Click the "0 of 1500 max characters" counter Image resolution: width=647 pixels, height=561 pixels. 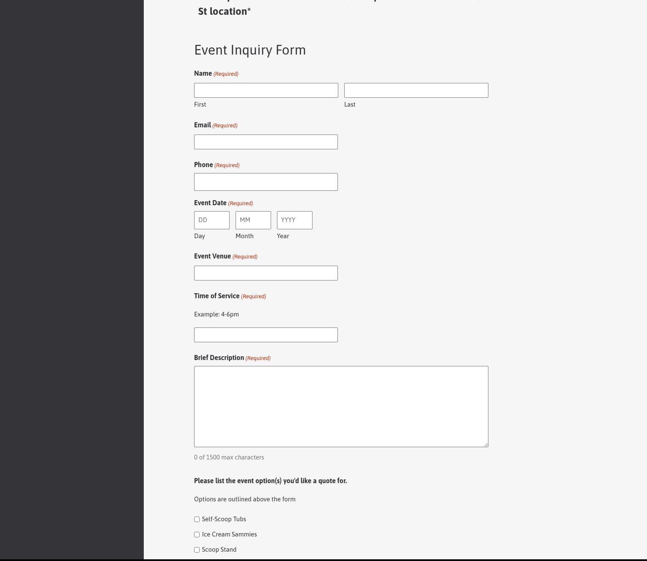click(x=229, y=457)
